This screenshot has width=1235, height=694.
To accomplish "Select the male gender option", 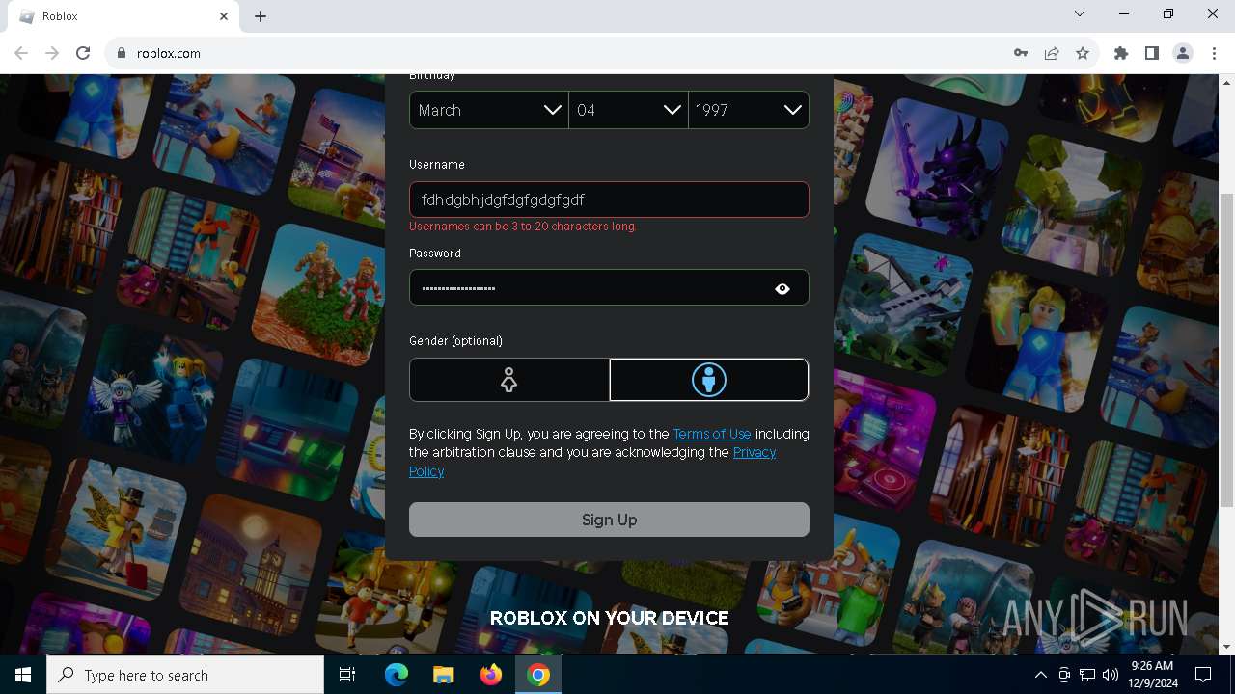I will tap(709, 380).
